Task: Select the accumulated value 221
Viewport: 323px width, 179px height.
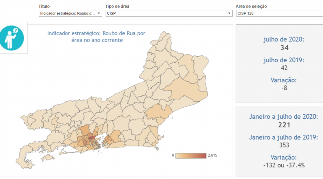Action: pos(284,125)
